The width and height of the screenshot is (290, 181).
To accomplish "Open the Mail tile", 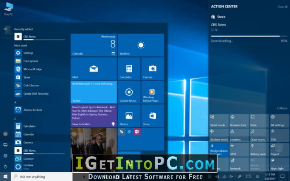I will [94, 69].
